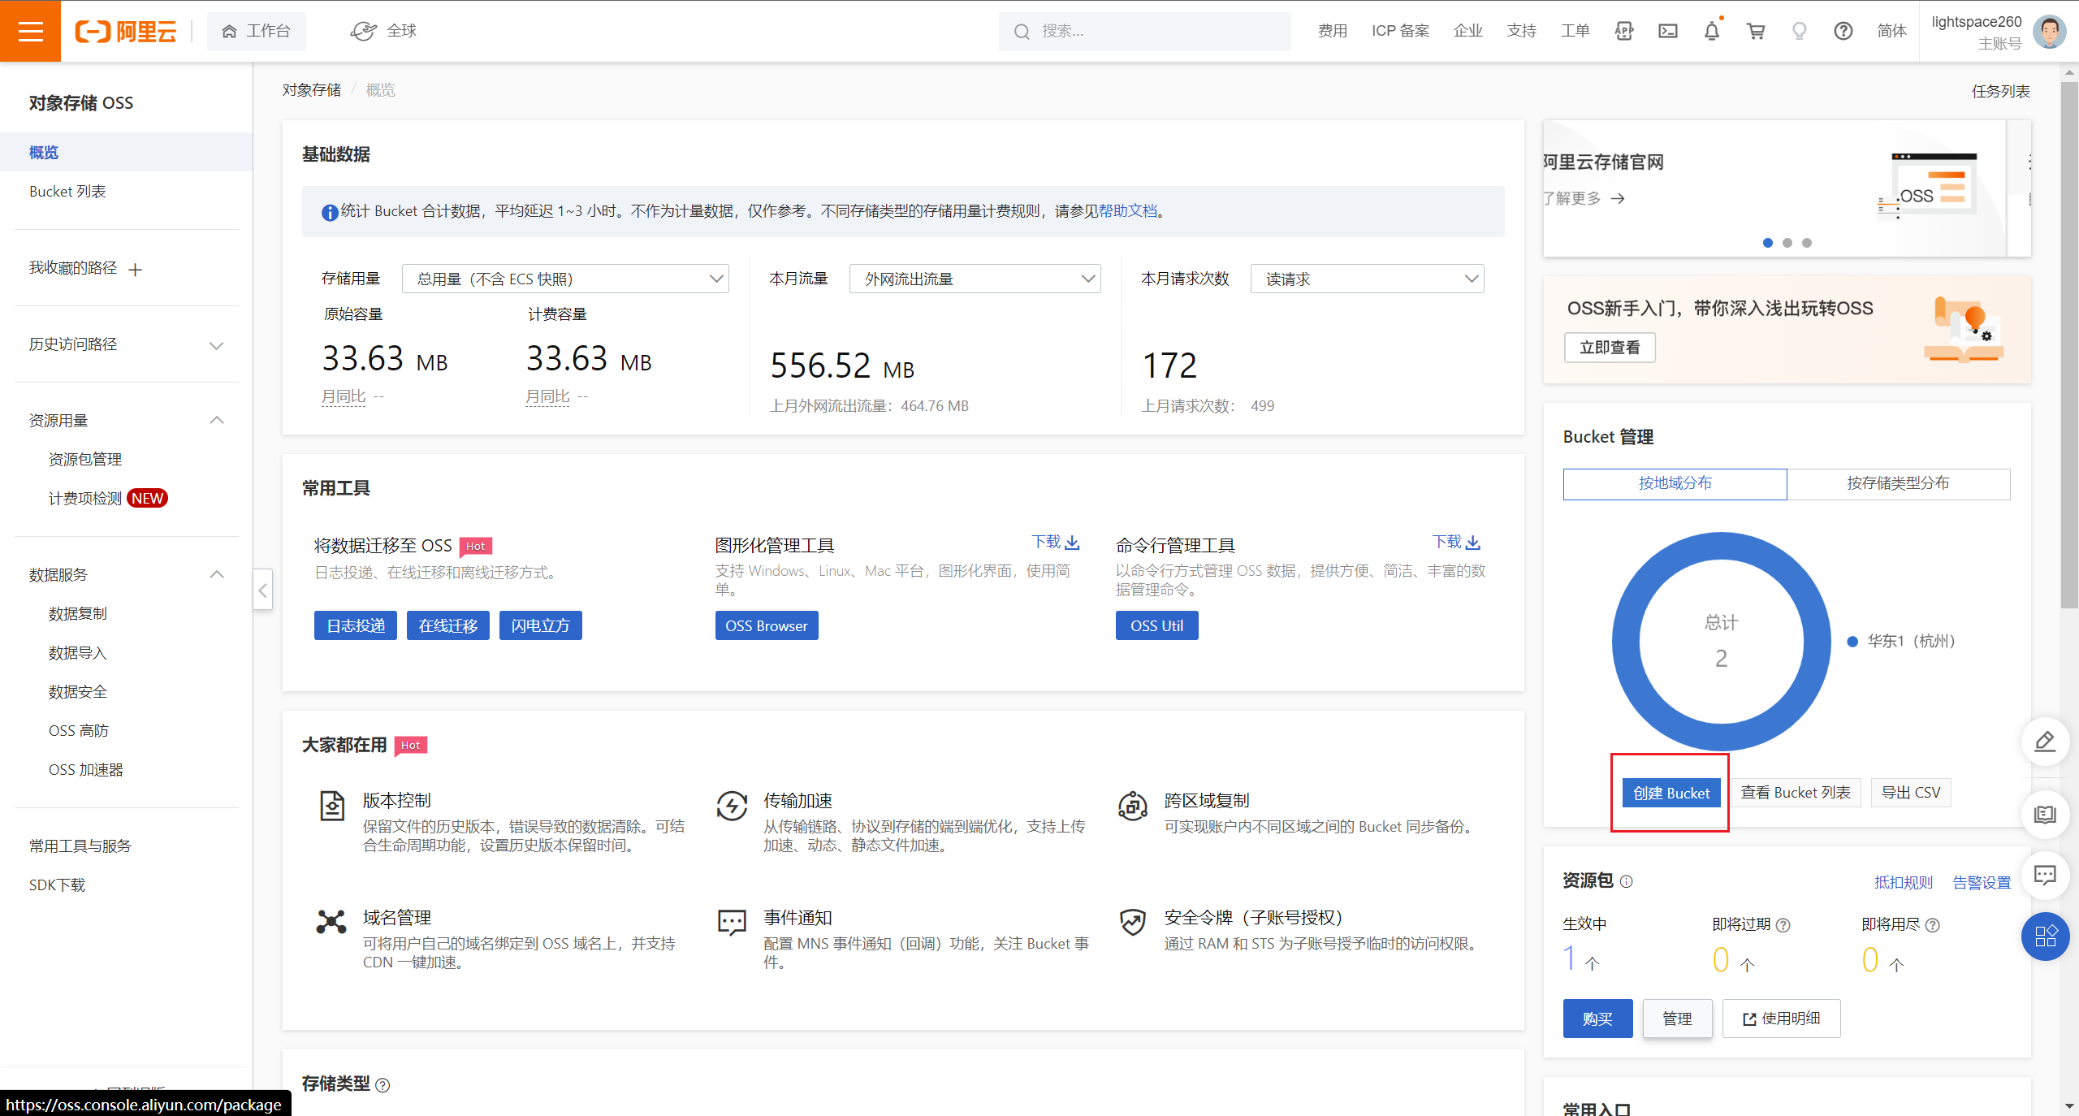Click the event notification chat icon

point(732,922)
